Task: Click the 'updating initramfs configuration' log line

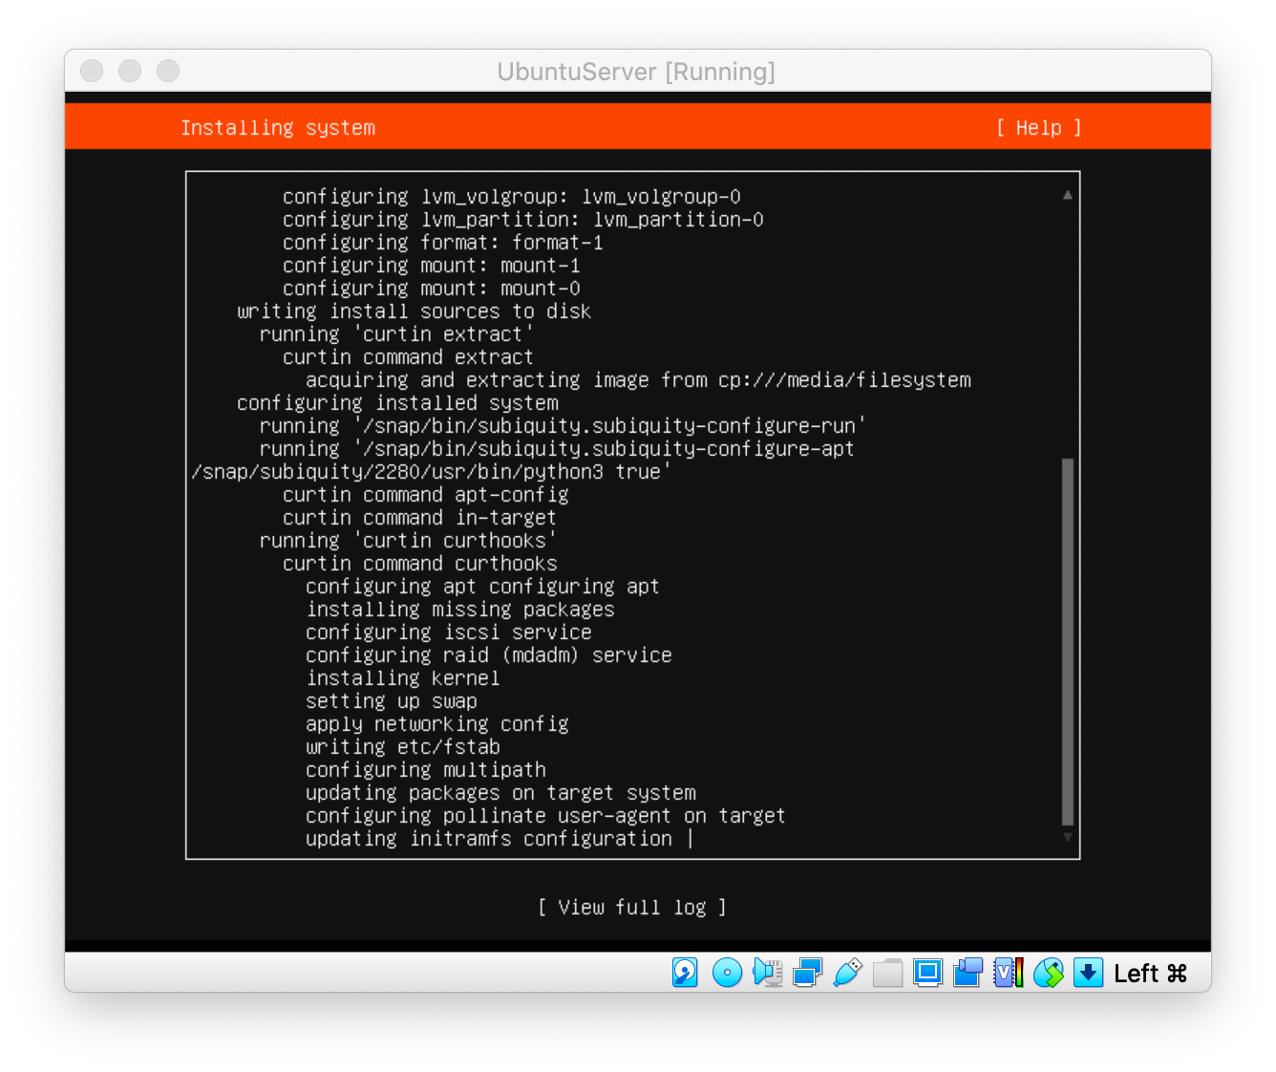Action: (489, 839)
